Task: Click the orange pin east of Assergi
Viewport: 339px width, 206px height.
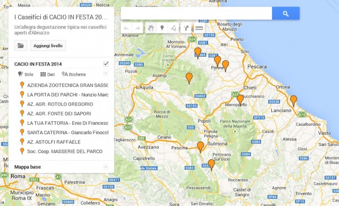Action: coord(189,77)
